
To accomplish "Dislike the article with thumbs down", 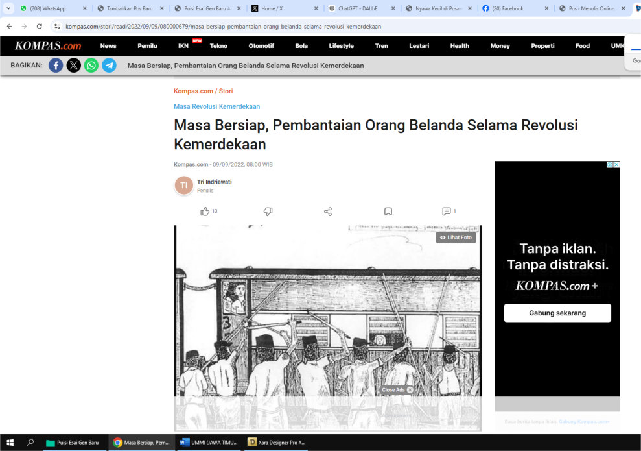I will (x=268, y=212).
